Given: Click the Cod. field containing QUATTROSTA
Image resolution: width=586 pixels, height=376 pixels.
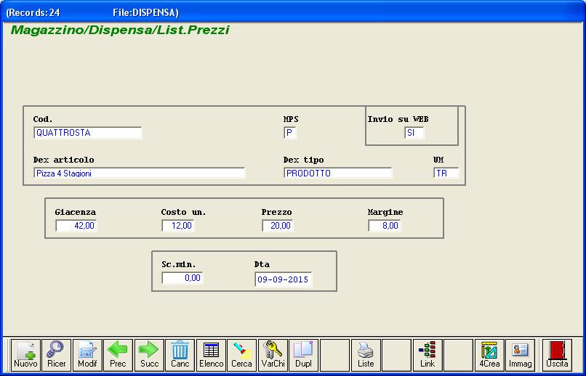Looking at the screenshot, I should [87, 133].
